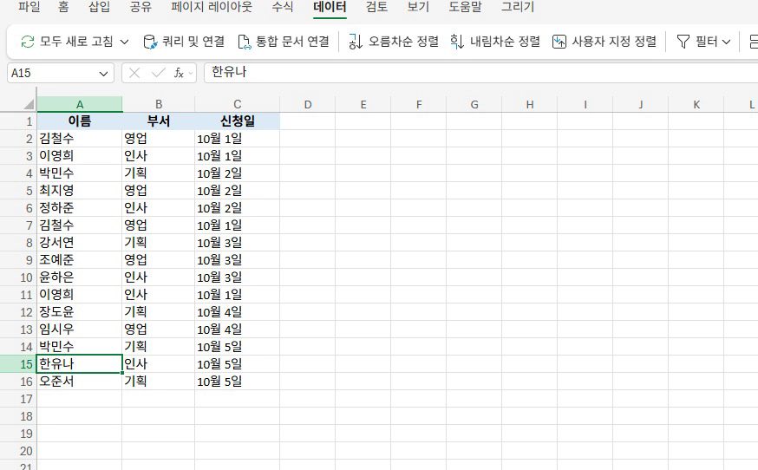Sort ascending with 오름차순 정렬
Image resolution: width=758 pixels, height=470 pixels.
tap(394, 42)
